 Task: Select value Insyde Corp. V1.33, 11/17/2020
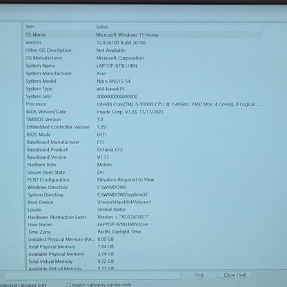pyautogui.click(x=130, y=112)
